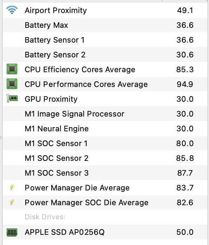Select the M1 Neural Engine row
The width and height of the screenshot is (209, 245).
pos(105,128)
